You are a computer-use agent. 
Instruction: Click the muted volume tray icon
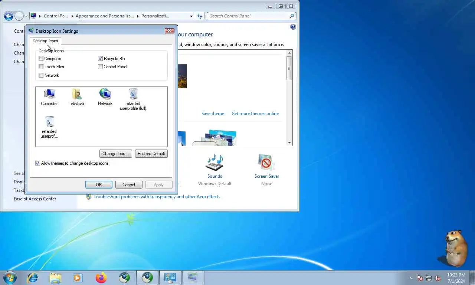pos(438,278)
